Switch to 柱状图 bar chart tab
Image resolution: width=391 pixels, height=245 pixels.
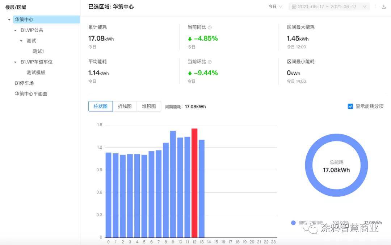click(x=101, y=107)
